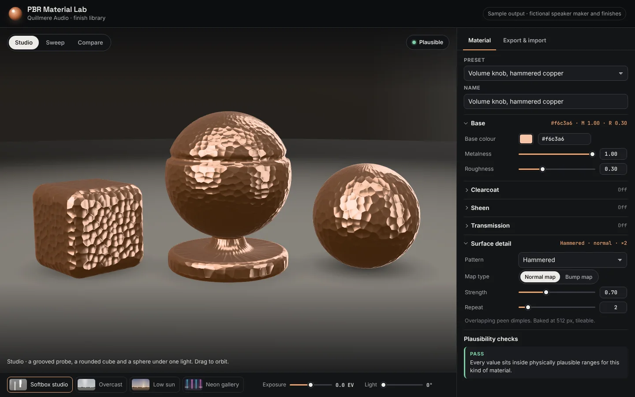The width and height of the screenshot is (635, 397).
Task: Collapse the Base section chevron
Action: pyautogui.click(x=466, y=124)
